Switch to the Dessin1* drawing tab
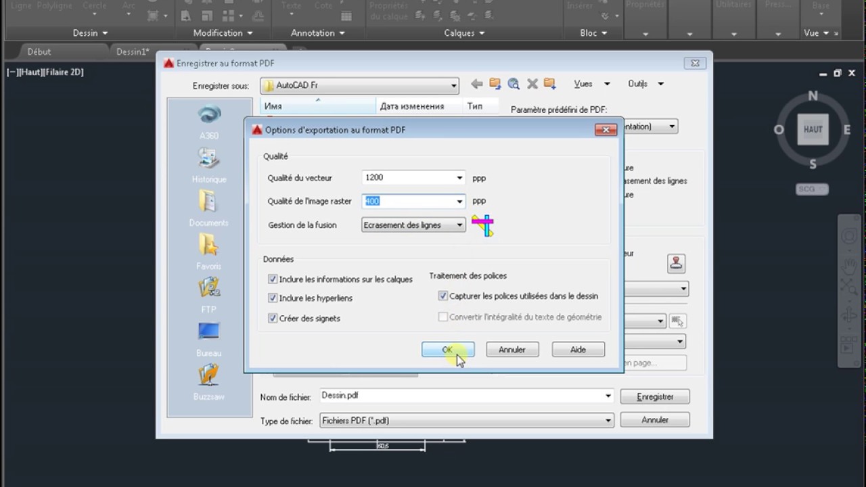866x487 pixels. pos(133,51)
